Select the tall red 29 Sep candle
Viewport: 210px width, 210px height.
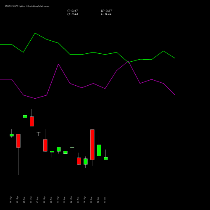coord(92,144)
